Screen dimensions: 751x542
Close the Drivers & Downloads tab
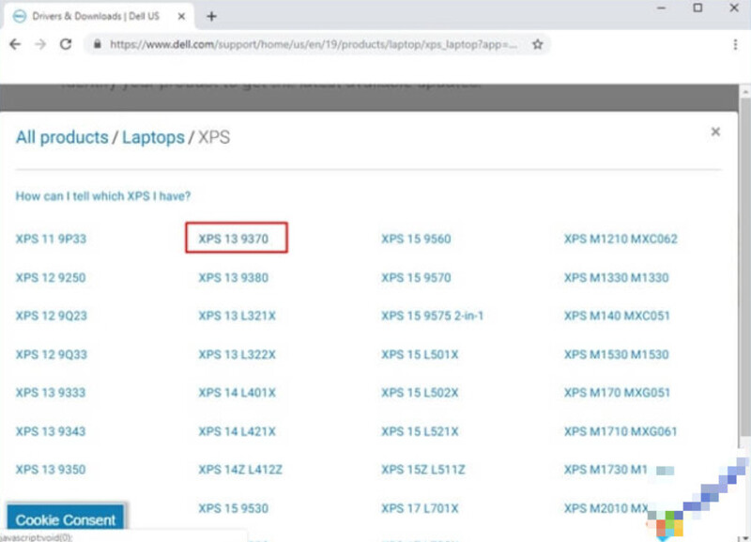pos(181,16)
